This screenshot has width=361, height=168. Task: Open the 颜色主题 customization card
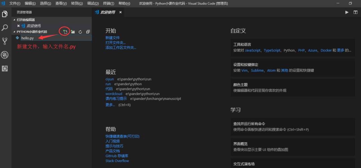coord(293,88)
